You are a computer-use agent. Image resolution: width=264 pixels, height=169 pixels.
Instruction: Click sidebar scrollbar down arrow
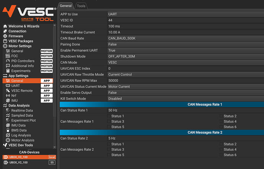pyautogui.click(x=54, y=147)
